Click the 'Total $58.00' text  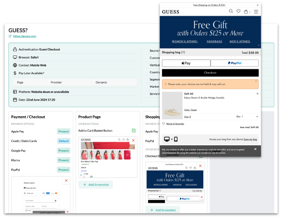pos(250,53)
